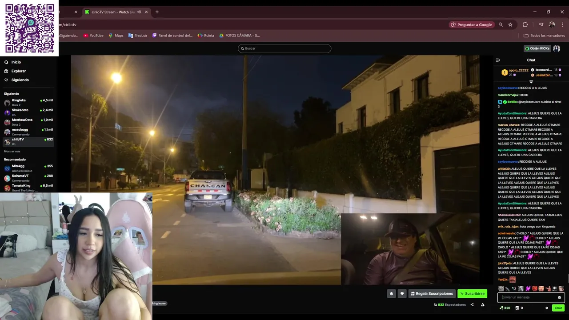Enable stream notifications bell icon
Screen dimensions: 569x320
(391, 293)
